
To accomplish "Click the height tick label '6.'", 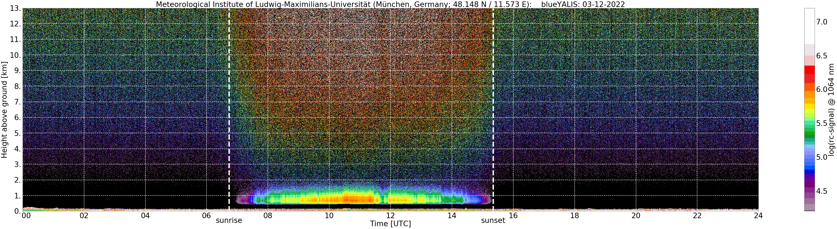I will (x=17, y=118).
